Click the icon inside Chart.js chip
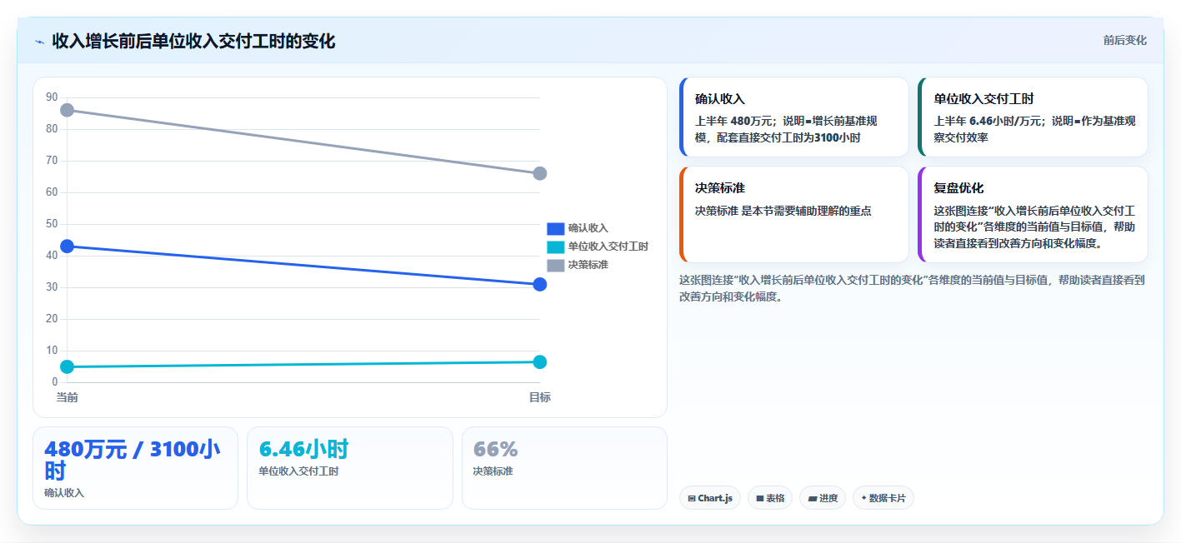This screenshot has width=1181, height=543. click(692, 499)
